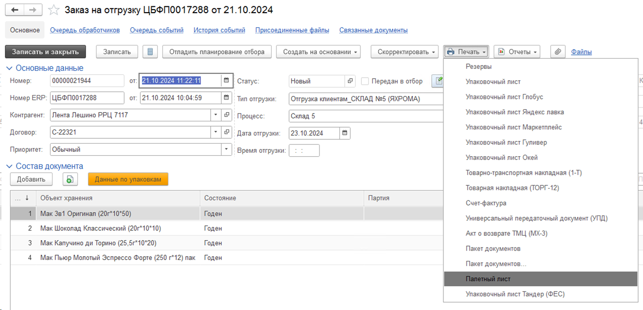Expand the Приоритет dropdown list

tap(226, 149)
